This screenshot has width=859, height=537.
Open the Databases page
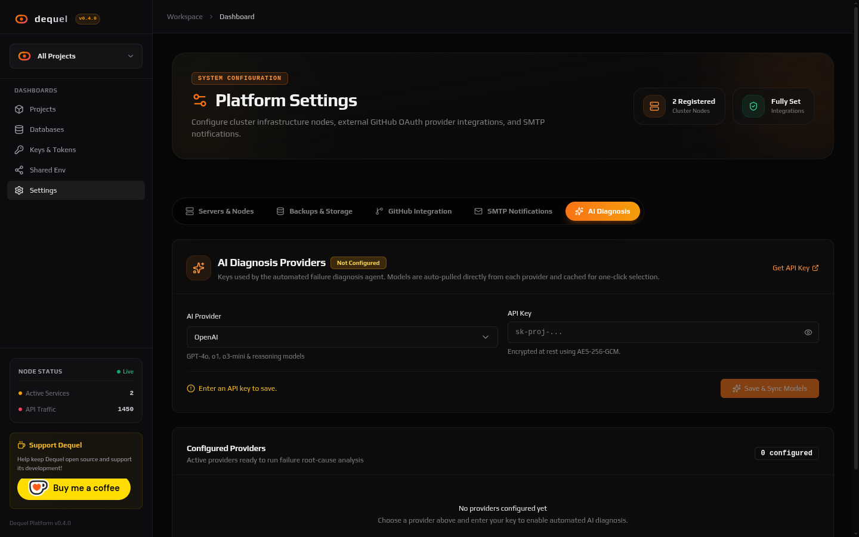click(x=76, y=129)
